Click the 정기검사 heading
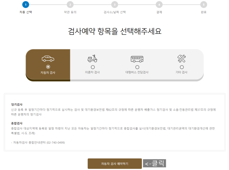The width and height of the screenshot is (229, 170). [17, 105]
